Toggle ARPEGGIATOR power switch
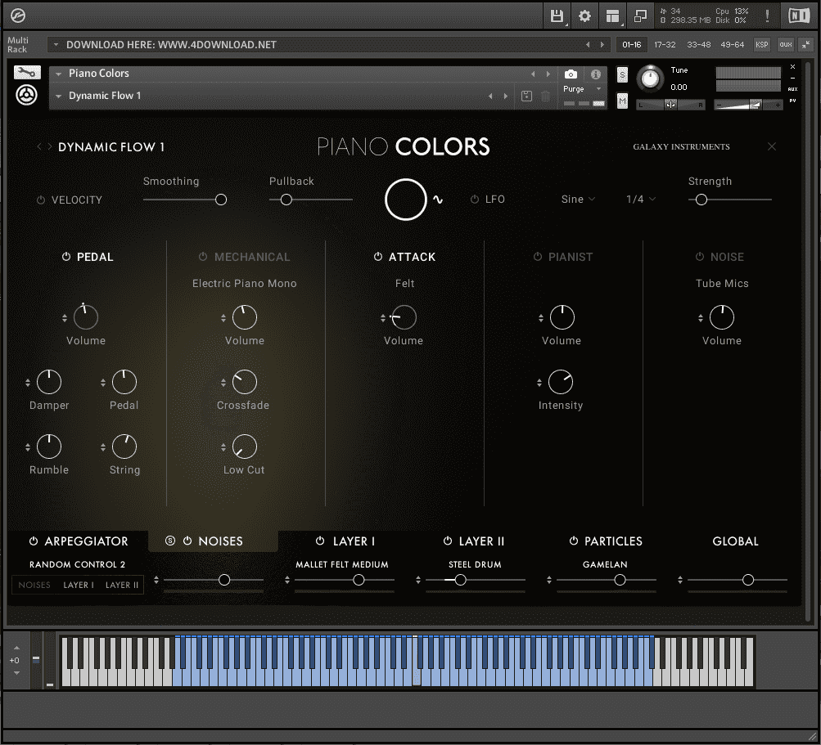The height and width of the screenshot is (745, 821). click(33, 541)
